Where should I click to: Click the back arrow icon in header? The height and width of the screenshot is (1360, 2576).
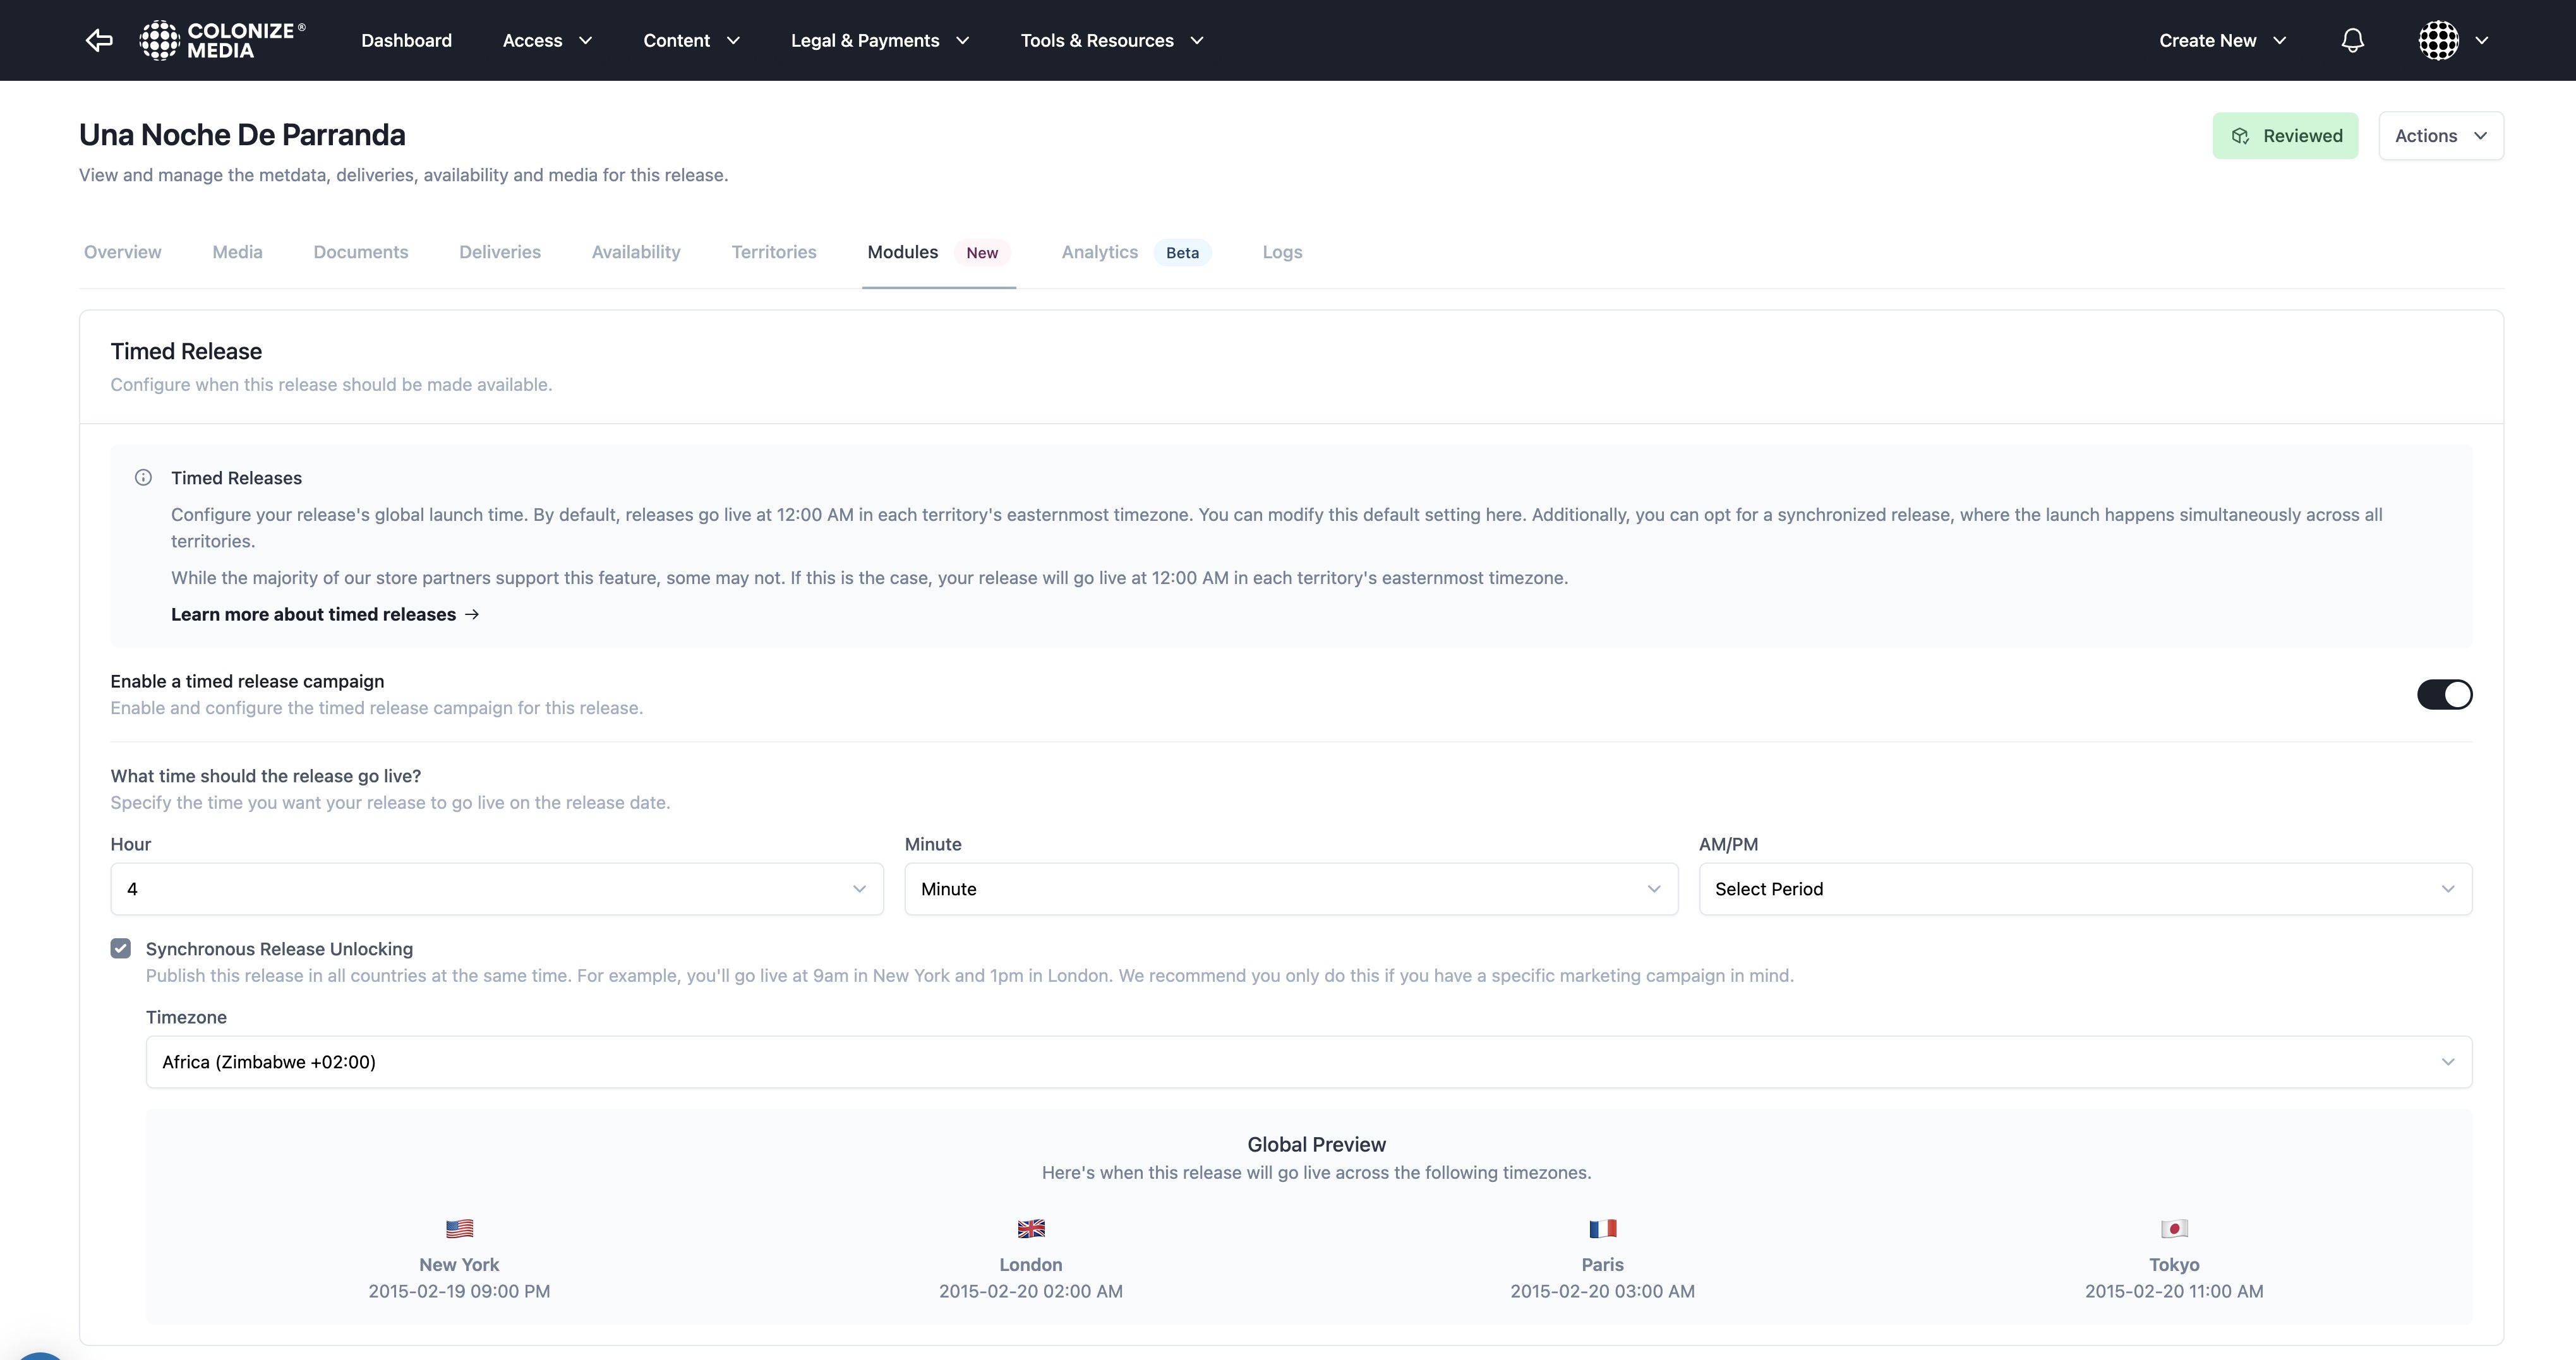coord(99,40)
